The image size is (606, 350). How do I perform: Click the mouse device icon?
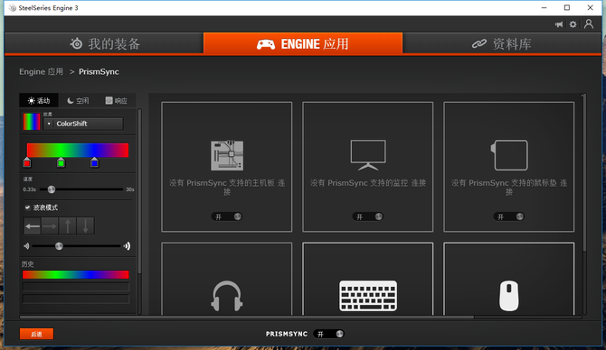click(x=509, y=296)
